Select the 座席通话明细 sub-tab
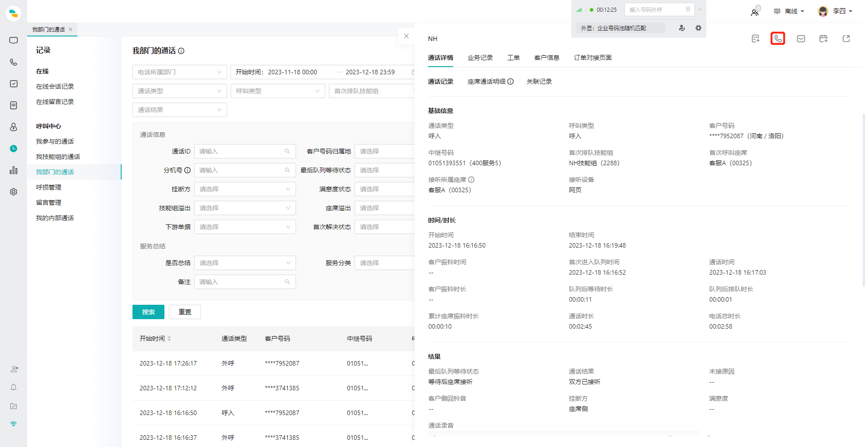Image resolution: width=865 pixels, height=447 pixels. click(487, 81)
